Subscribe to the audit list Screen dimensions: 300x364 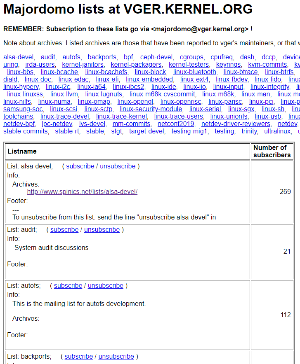pos(64,230)
